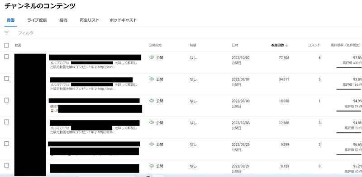
Task: Click the date 2022/08/07
Action: click(x=241, y=79)
